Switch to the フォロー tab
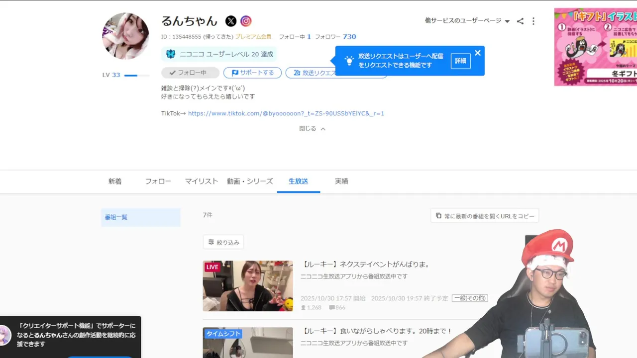Image resolution: width=637 pixels, height=358 pixels. [x=158, y=181]
